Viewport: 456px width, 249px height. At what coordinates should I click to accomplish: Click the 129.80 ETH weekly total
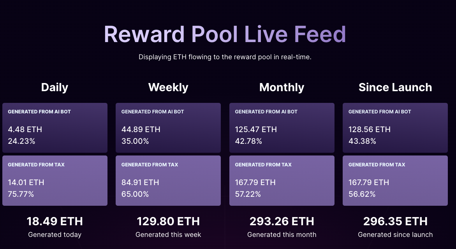(168, 221)
